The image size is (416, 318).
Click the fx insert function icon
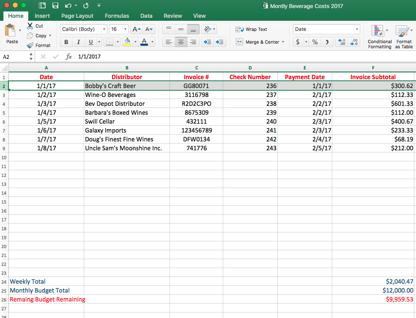[69, 57]
